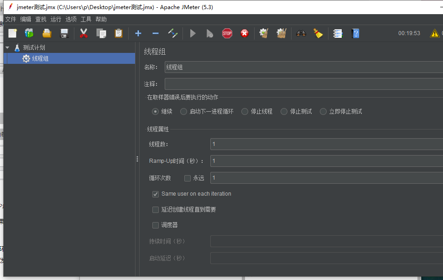This screenshot has height=280, width=443.
Task: Open the 文件 menu
Action: [x=11, y=19]
